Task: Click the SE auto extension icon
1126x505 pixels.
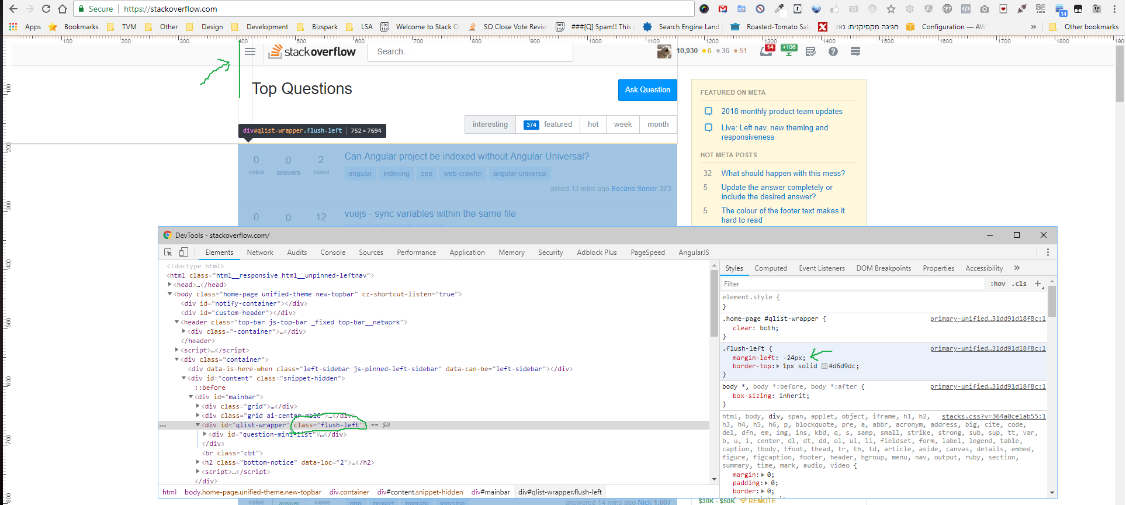Action: tap(1041, 9)
